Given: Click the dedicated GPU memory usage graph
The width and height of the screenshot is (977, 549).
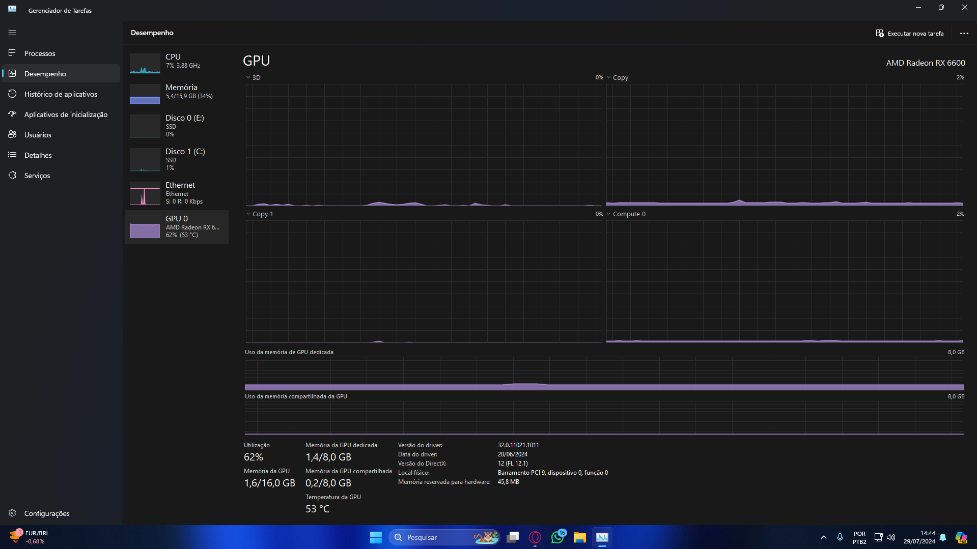Looking at the screenshot, I should click(604, 373).
